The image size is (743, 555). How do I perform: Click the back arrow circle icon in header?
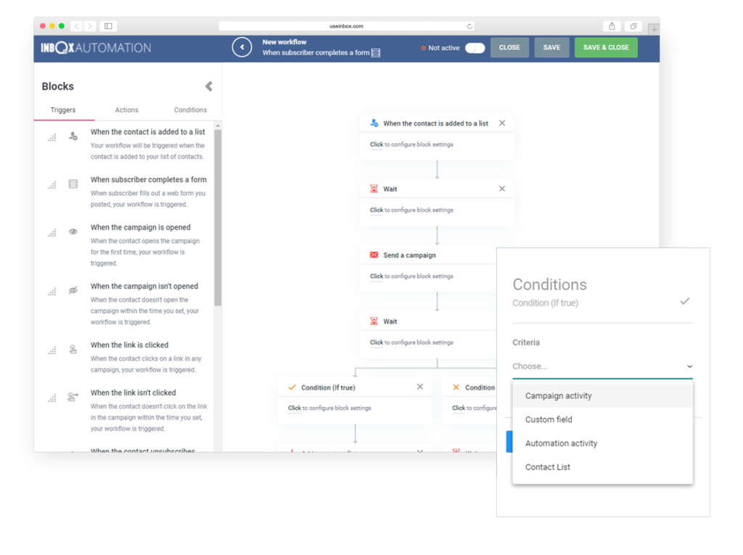[x=242, y=47]
